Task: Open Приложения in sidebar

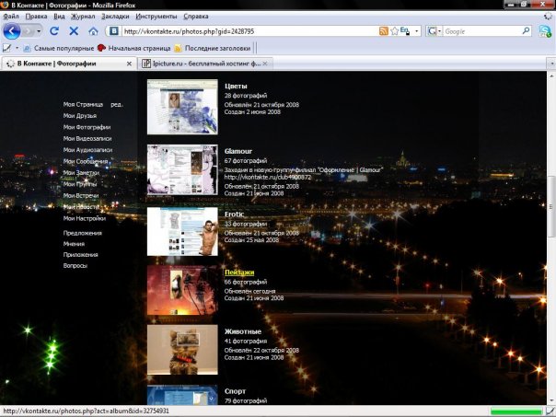Action: click(80, 255)
